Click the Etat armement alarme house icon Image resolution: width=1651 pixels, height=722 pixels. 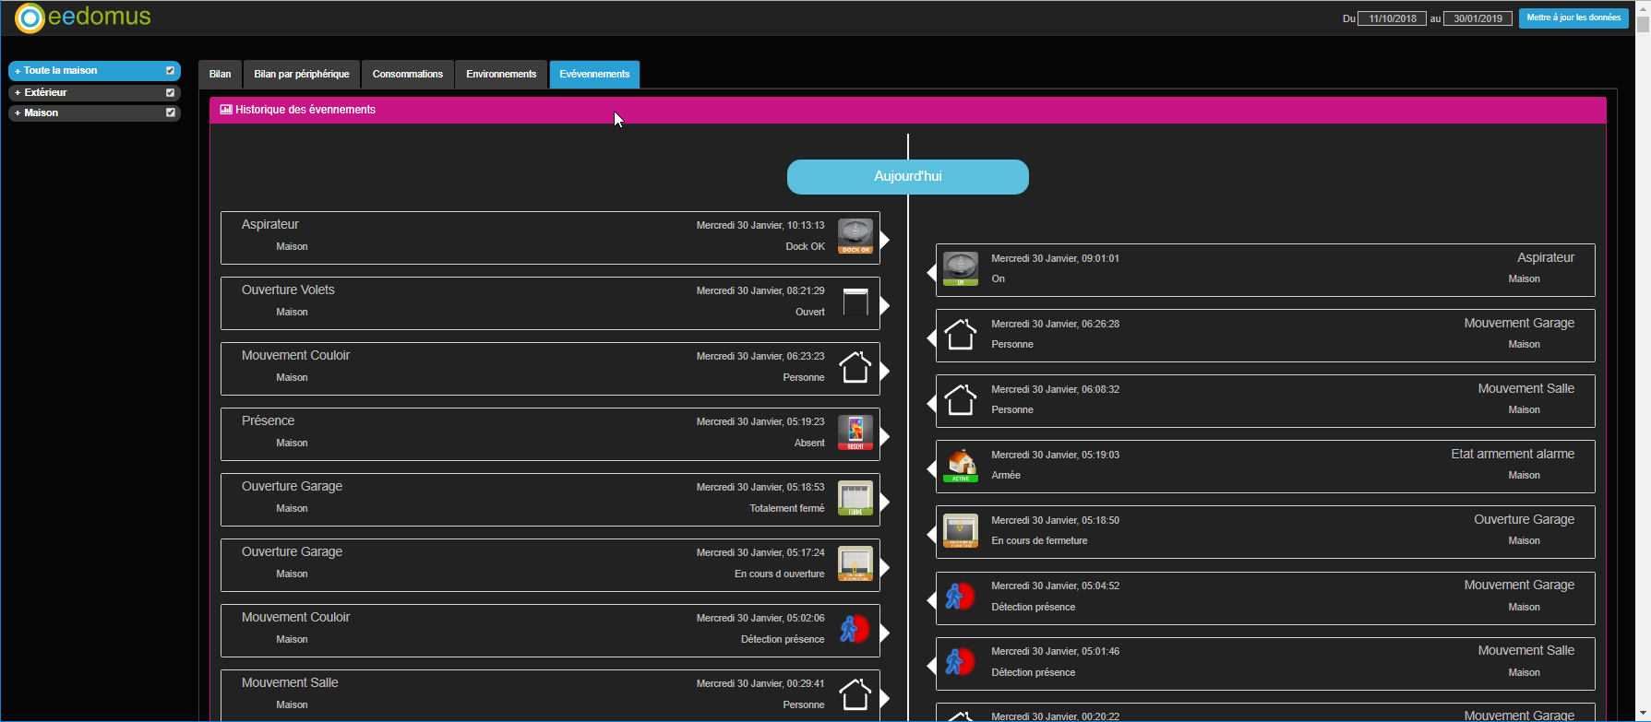(x=961, y=466)
